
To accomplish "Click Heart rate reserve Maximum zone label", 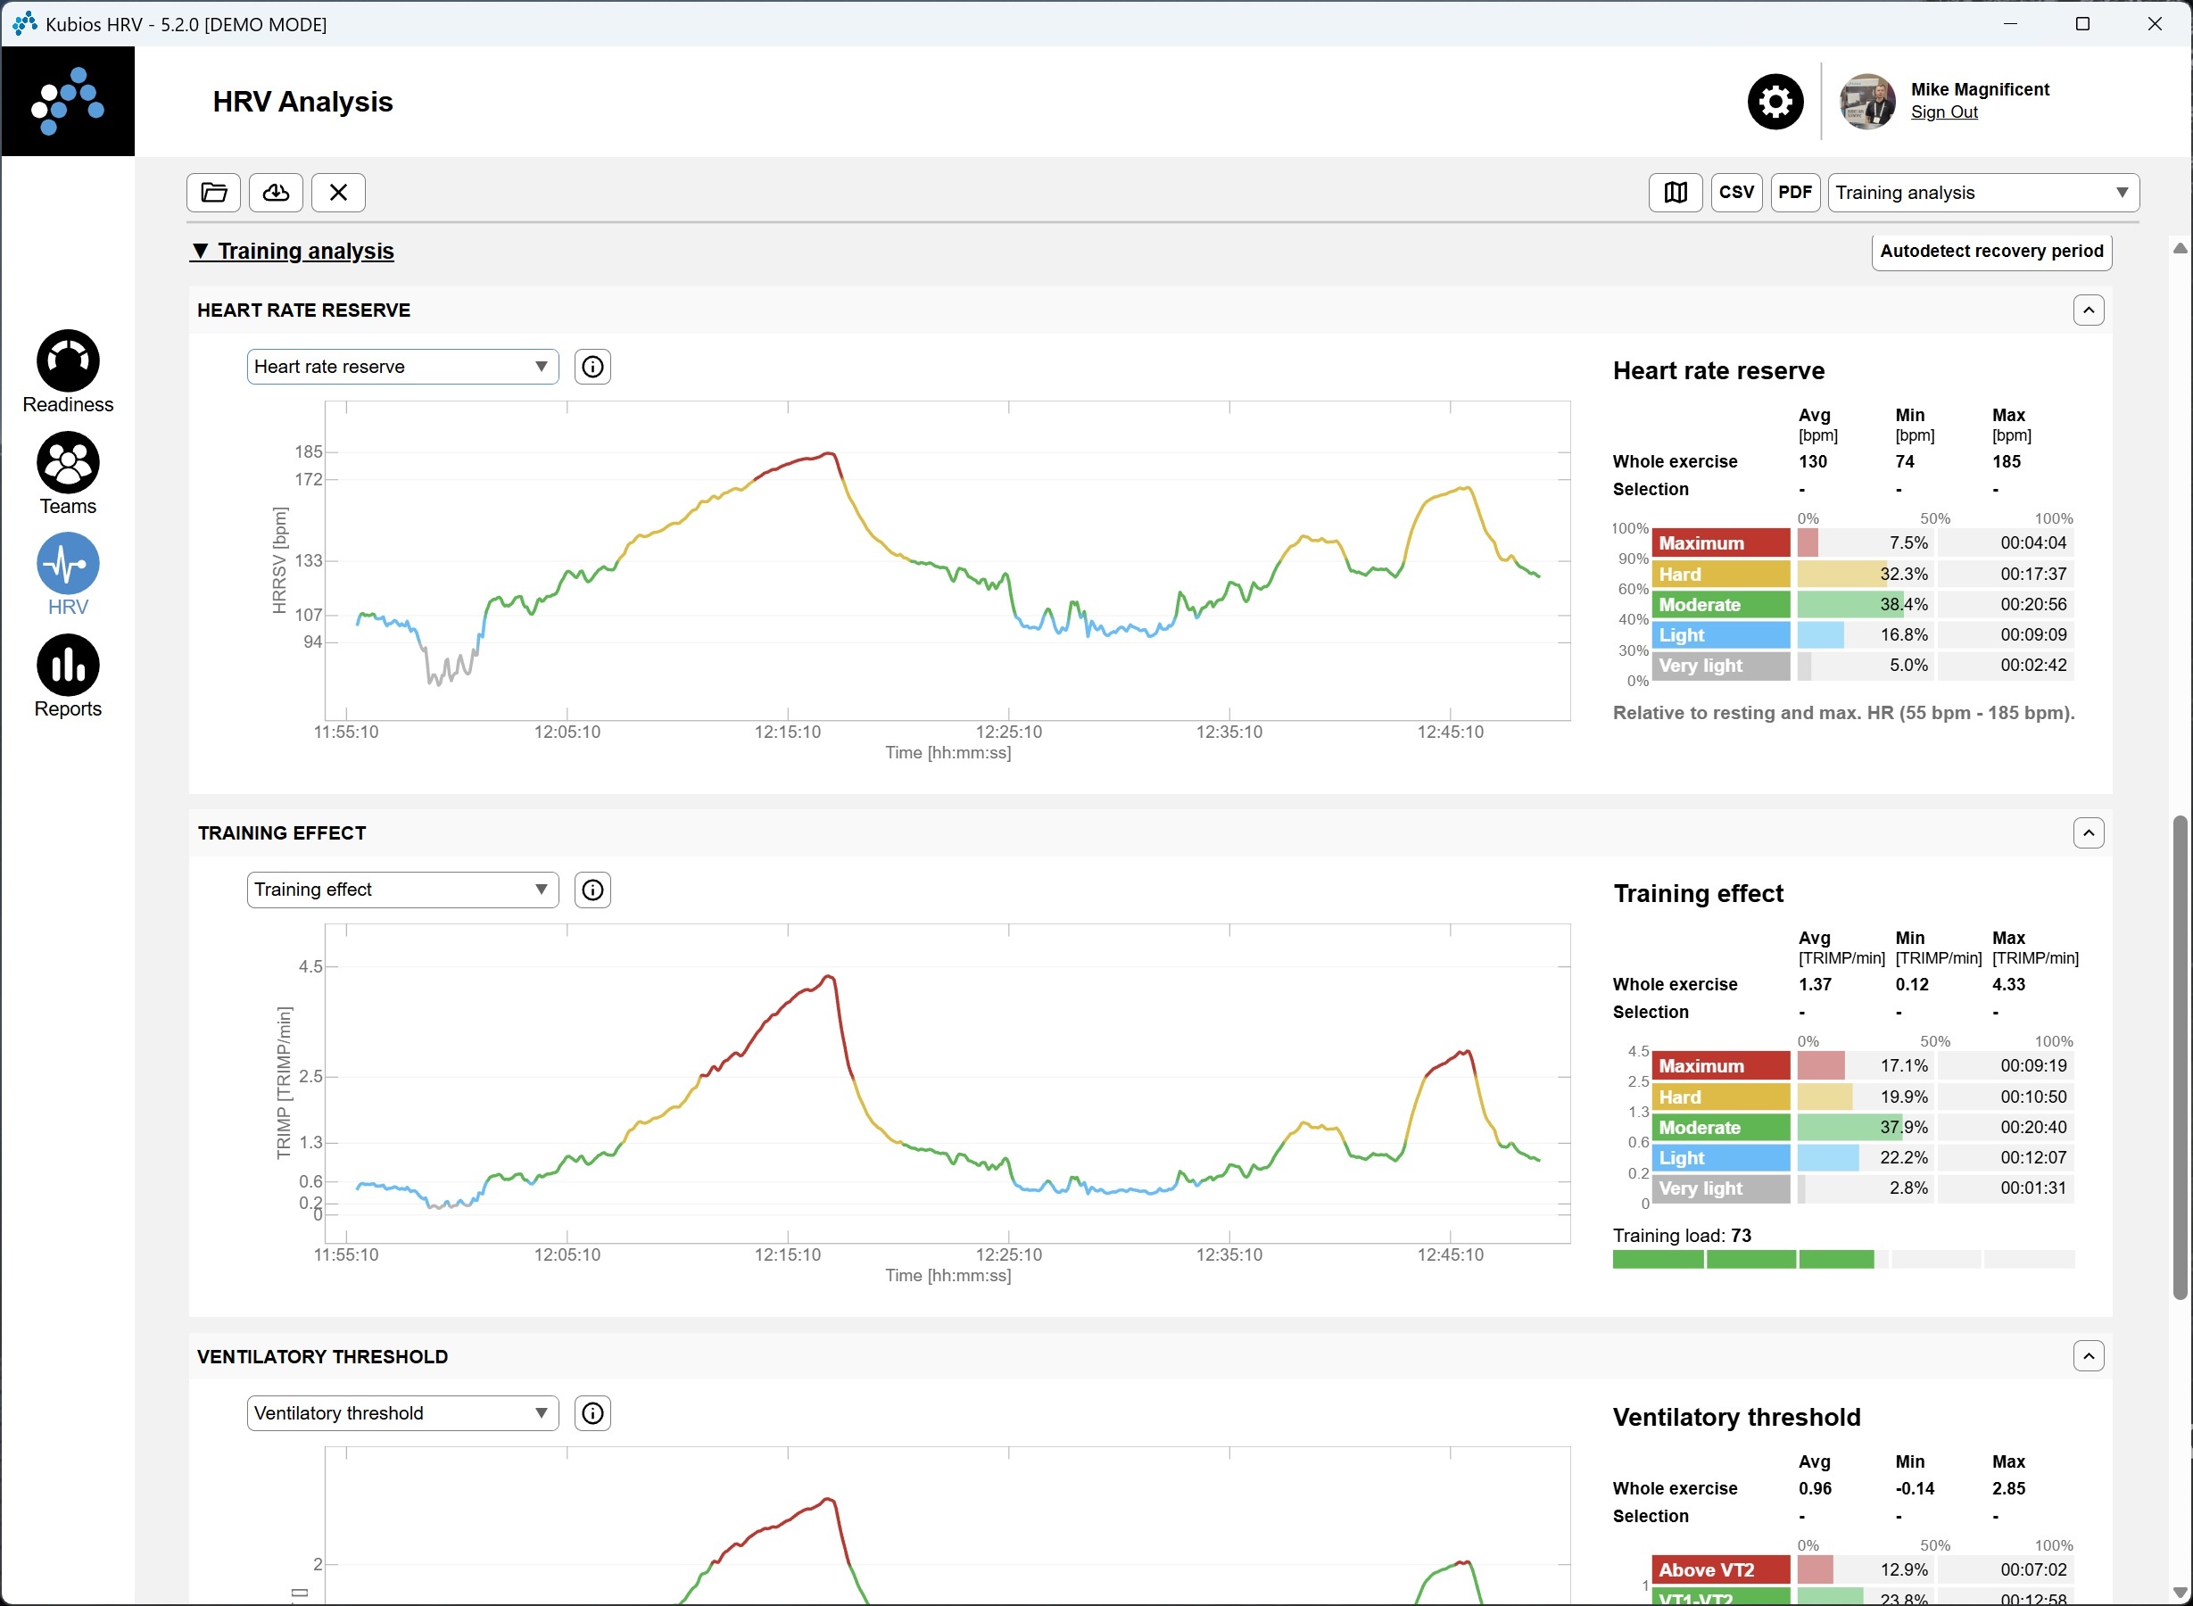I will 1722,542.
